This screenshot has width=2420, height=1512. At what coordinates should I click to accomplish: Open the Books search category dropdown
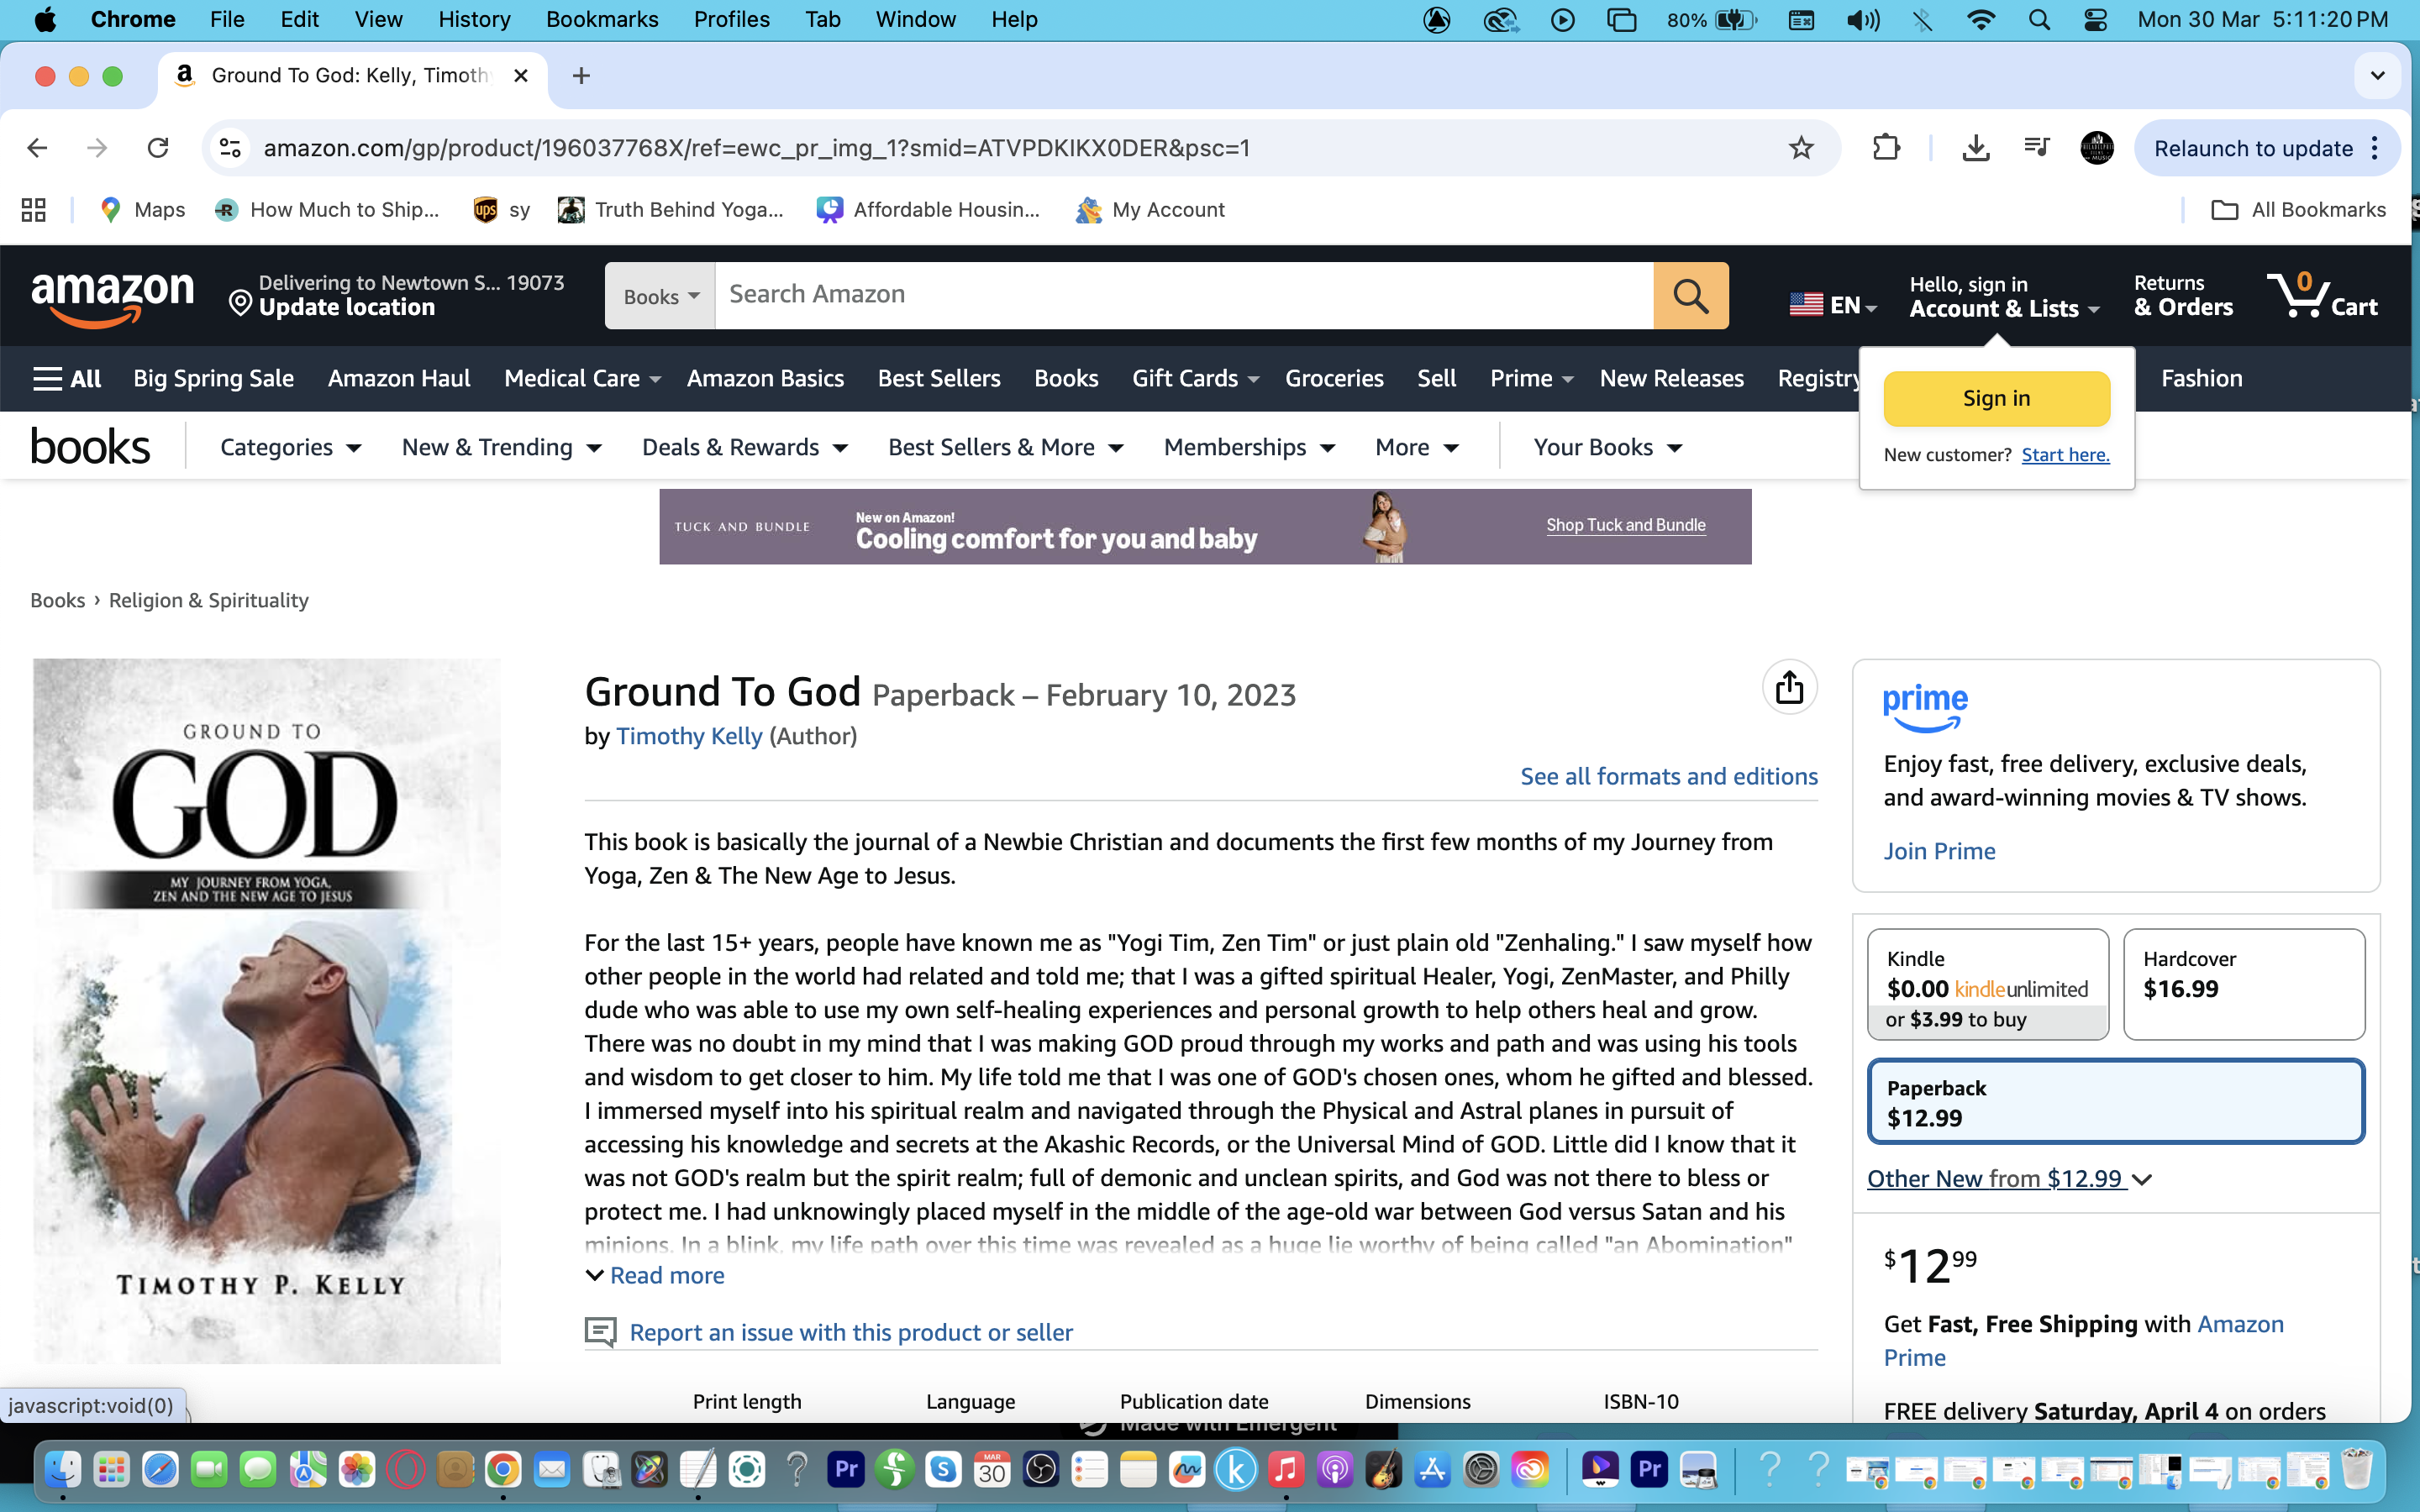[x=660, y=296]
